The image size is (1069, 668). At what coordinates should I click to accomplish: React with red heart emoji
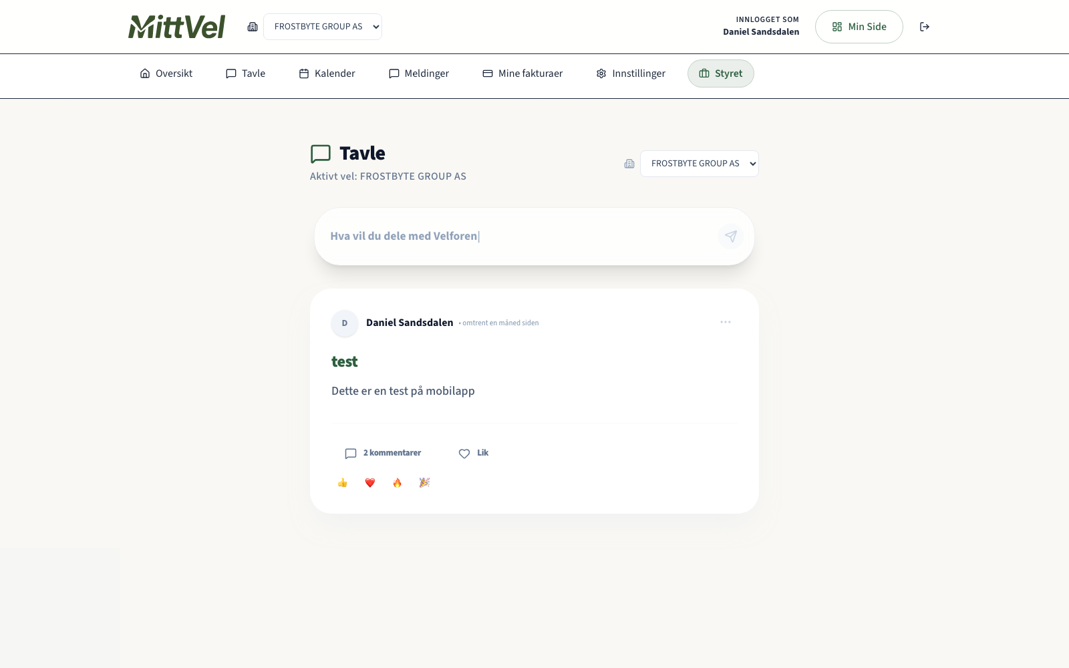point(370,483)
